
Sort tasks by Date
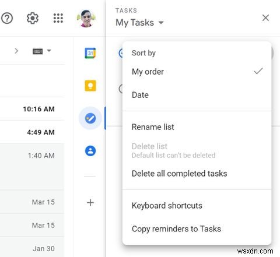coord(197,95)
